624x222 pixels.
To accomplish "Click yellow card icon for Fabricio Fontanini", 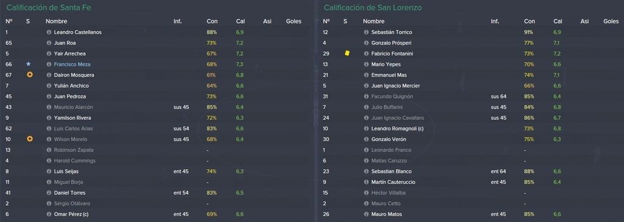I will click(x=347, y=53).
